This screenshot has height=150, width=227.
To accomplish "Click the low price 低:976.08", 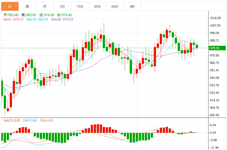I will [x=46, y=15].
